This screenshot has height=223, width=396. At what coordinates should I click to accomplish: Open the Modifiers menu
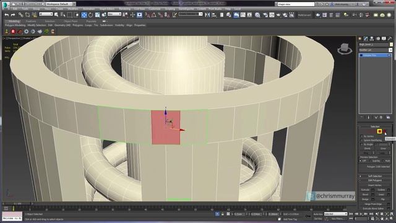coord(73,9)
